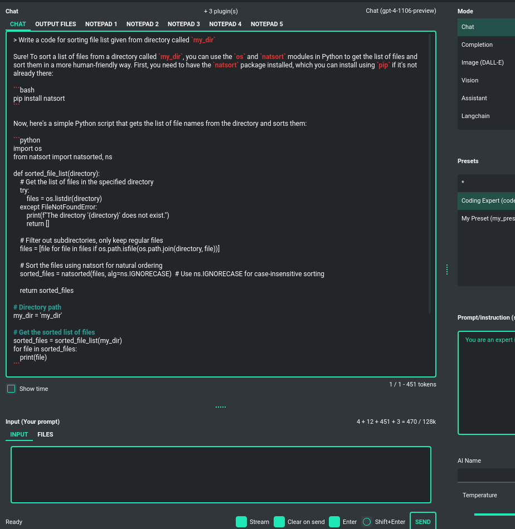The width and height of the screenshot is (515, 529).
Task: Open the NOTEPAD 1 tab
Action: click(101, 24)
